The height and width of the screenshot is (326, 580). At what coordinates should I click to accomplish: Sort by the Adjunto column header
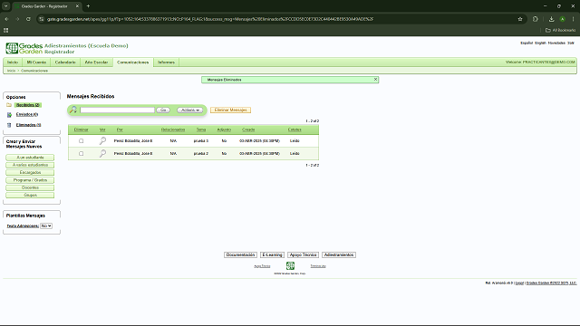point(224,129)
